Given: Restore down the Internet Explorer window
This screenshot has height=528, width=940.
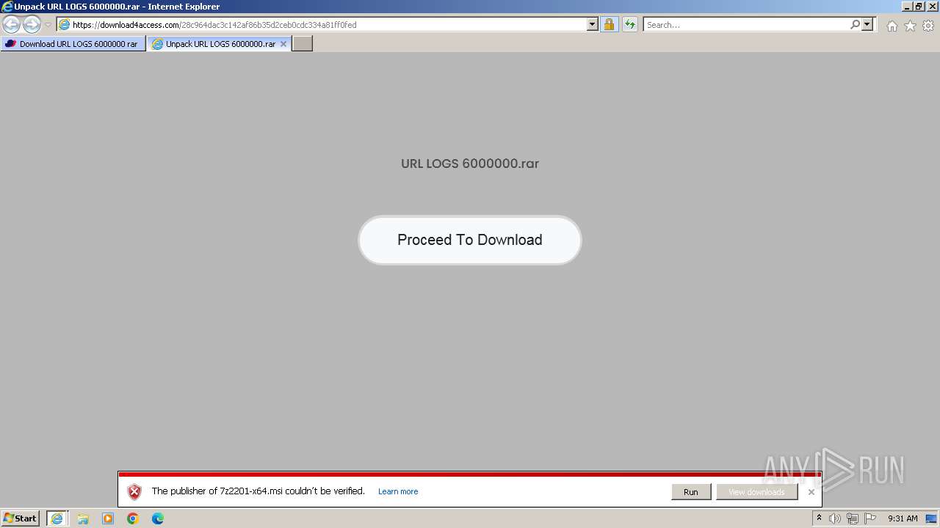Looking at the screenshot, I should [x=919, y=7].
